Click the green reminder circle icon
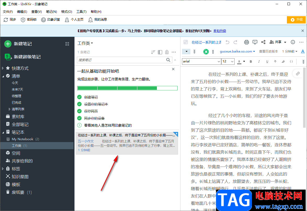This screenshot has width=307, height=211. [x=206, y=52]
